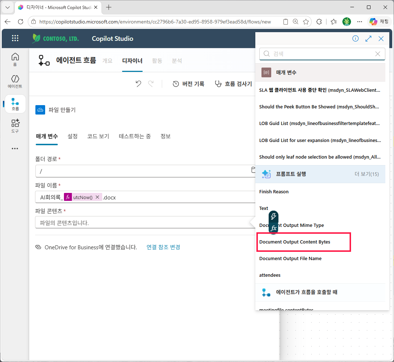Expand the dynamic content panel to full size

[368, 38]
